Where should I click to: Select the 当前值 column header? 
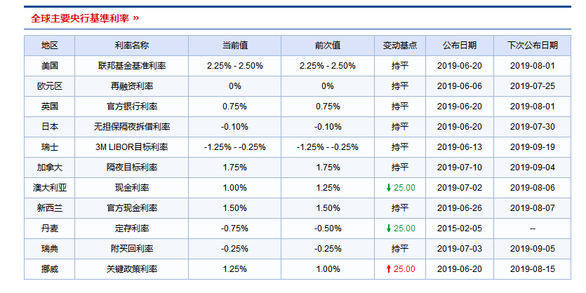[234, 46]
